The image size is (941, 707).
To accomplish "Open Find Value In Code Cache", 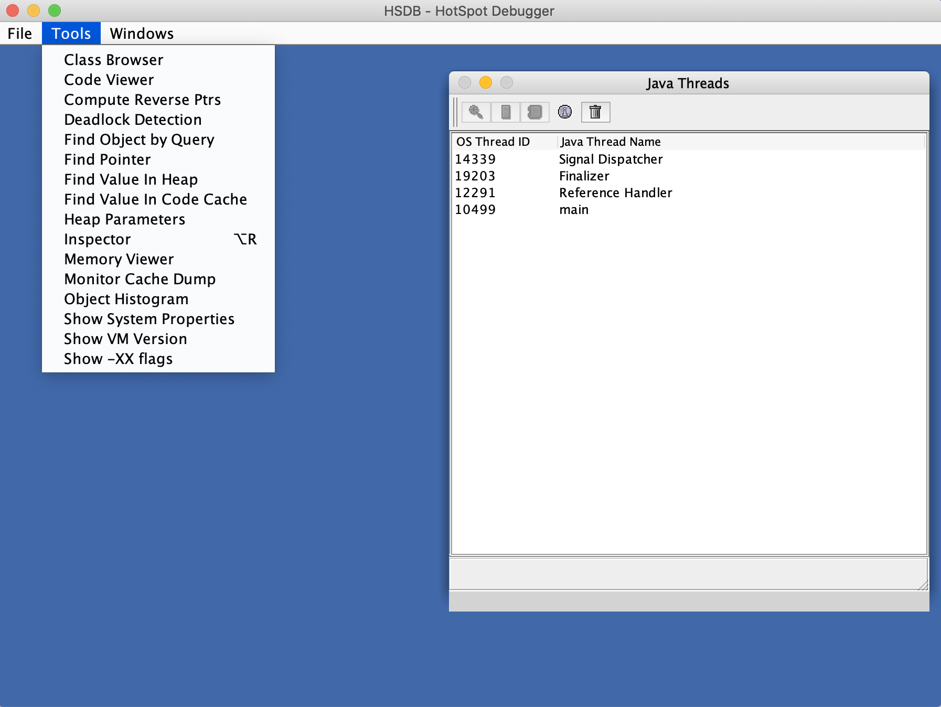I will [158, 199].
